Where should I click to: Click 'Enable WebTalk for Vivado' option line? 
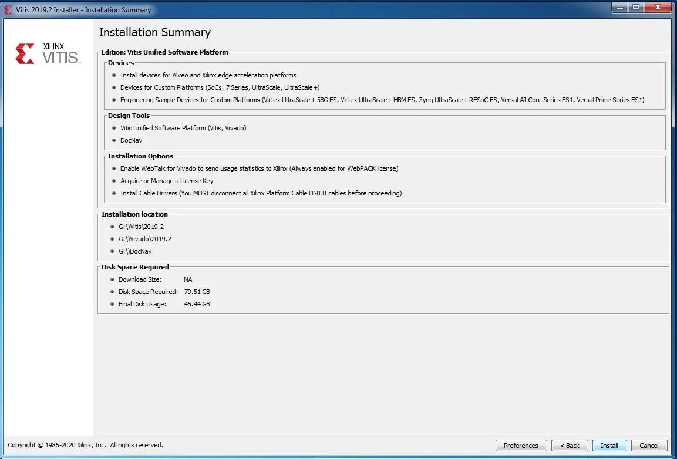pyautogui.click(x=259, y=168)
